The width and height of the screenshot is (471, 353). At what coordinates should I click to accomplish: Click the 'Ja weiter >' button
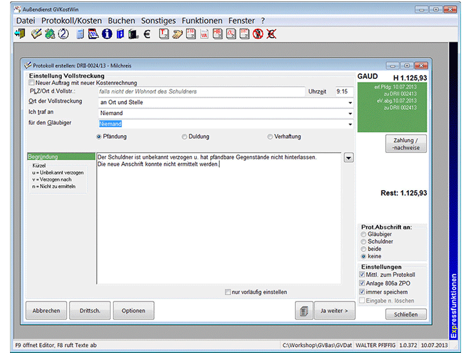[x=334, y=311]
